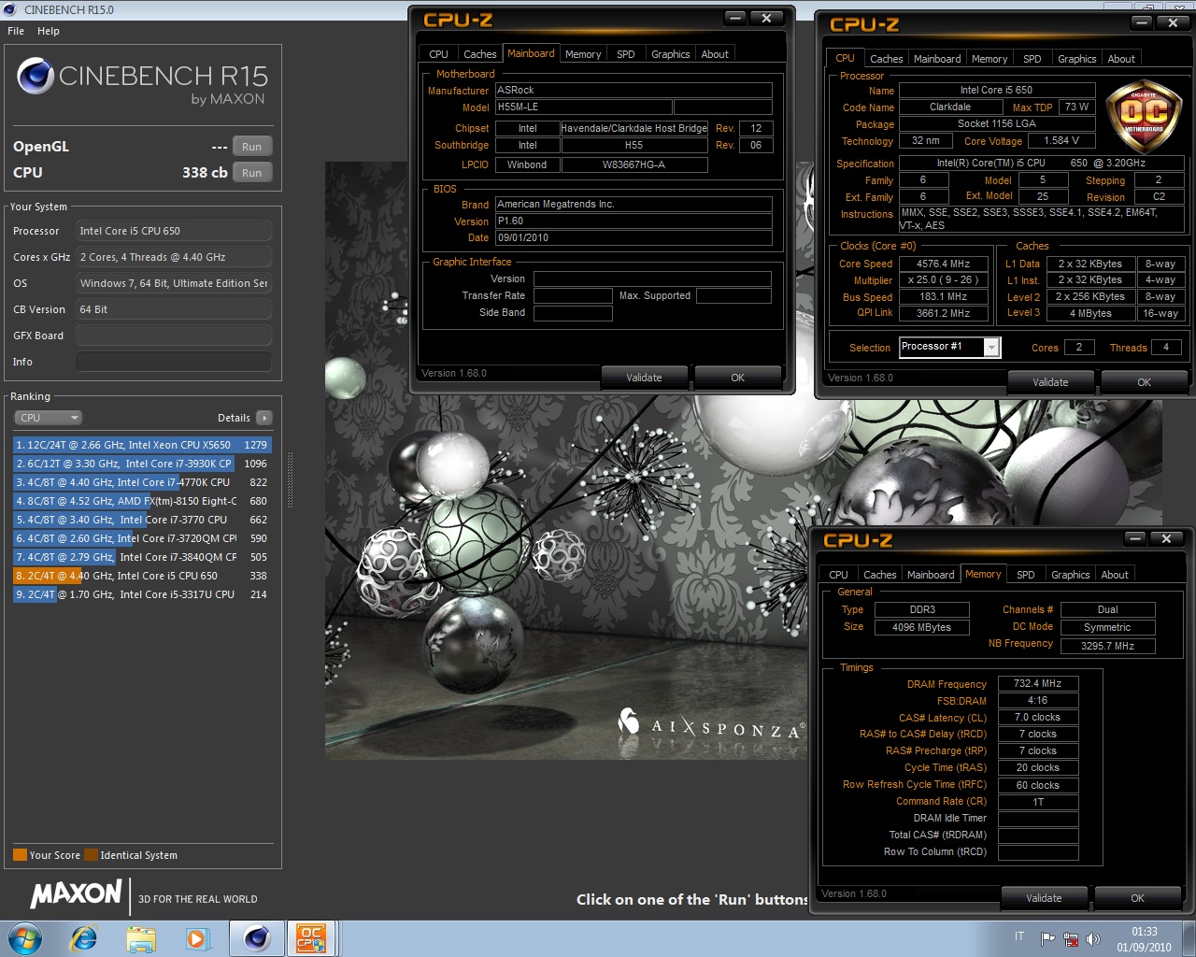Open Windows Explorer folder icon in taskbar
Image resolution: width=1196 pixels, height=957 pixels.
141,938
